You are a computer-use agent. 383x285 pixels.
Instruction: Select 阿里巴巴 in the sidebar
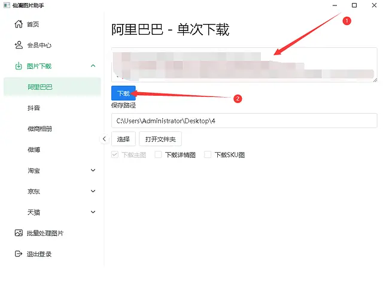click(x=52, y=87)
